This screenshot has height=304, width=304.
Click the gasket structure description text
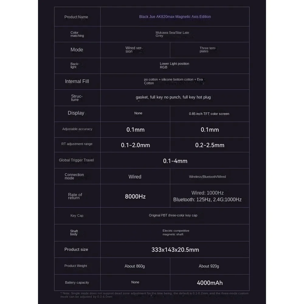pyautogui.click(x=173, y=97)
